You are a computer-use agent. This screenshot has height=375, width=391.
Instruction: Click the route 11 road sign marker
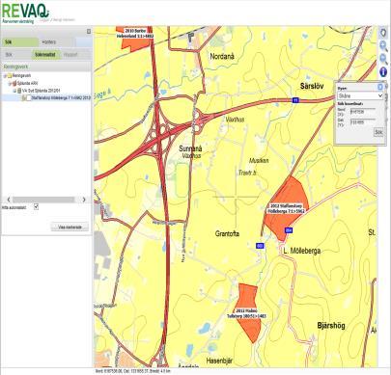[295, 100]
